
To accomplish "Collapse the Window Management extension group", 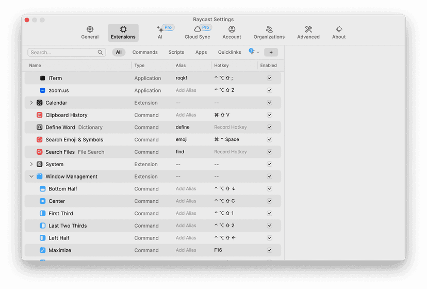I will tap(31, 176).
